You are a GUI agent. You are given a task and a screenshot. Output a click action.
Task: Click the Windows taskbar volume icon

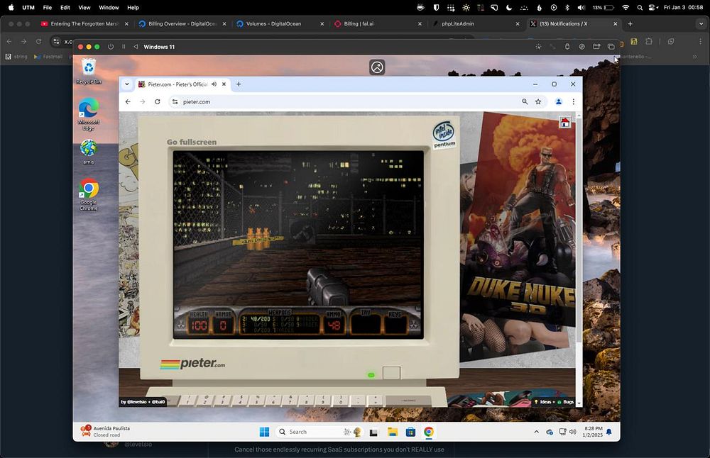tap(573, 432)
